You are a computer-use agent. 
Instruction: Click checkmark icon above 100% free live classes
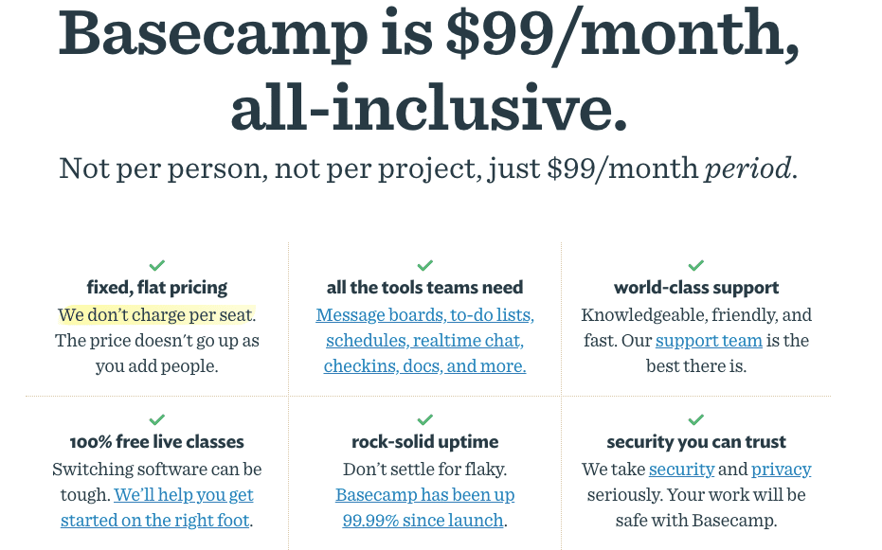tap(157, 419)
